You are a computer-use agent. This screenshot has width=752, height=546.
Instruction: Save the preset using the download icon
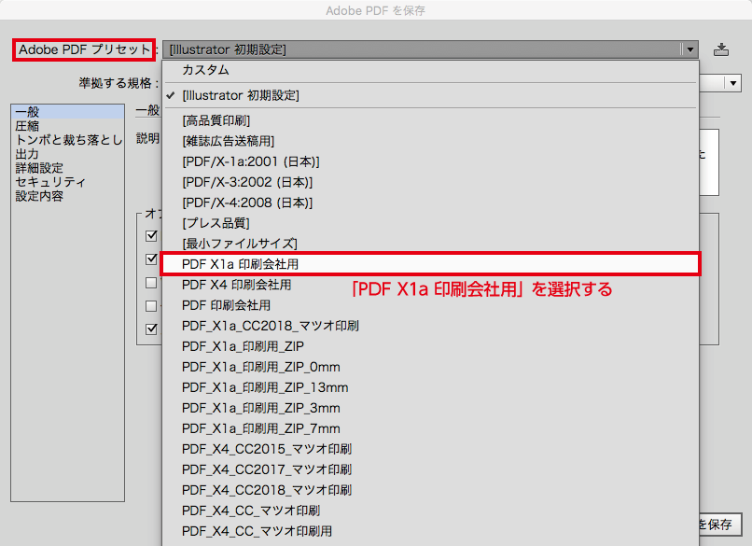721,49
